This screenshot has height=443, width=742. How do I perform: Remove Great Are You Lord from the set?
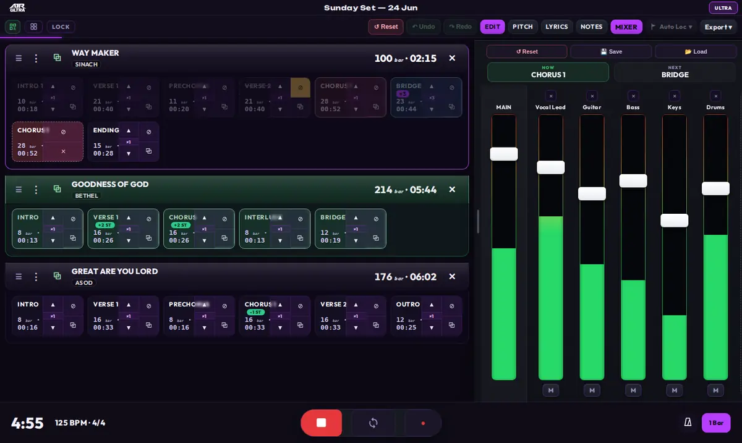[452, 277]
